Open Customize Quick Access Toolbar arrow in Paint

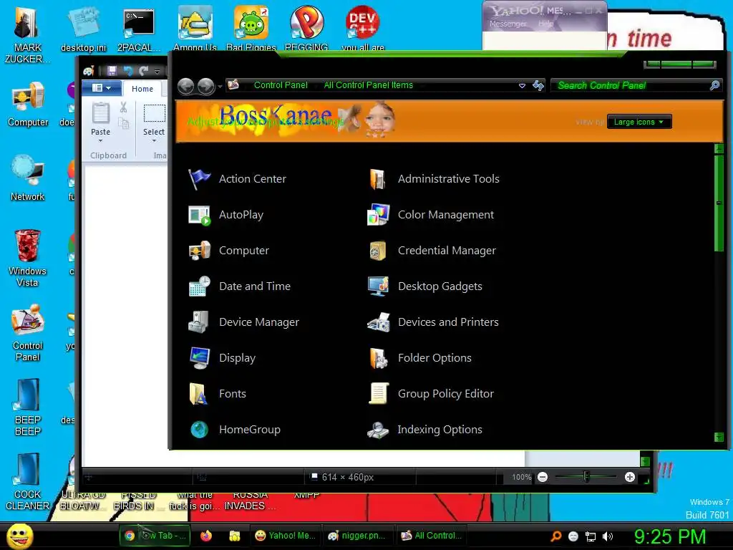(157, 71)
